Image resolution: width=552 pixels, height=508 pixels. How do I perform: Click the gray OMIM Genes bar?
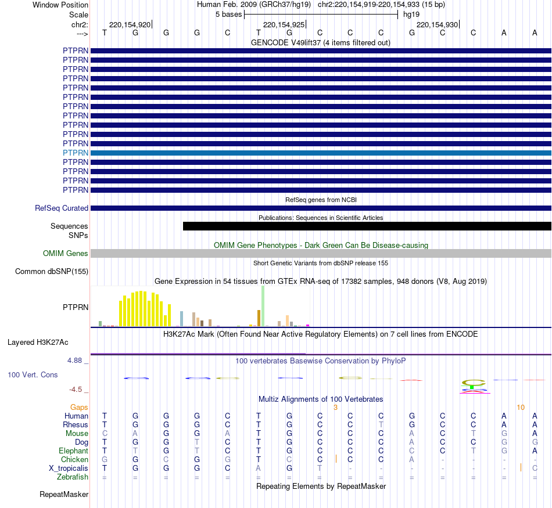[x=321, y=253]
